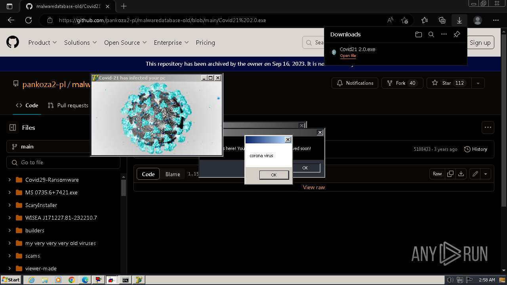Download raw file icon
Image resolution: width=507 pixels, height=285 pixels.
coord(461,174)
